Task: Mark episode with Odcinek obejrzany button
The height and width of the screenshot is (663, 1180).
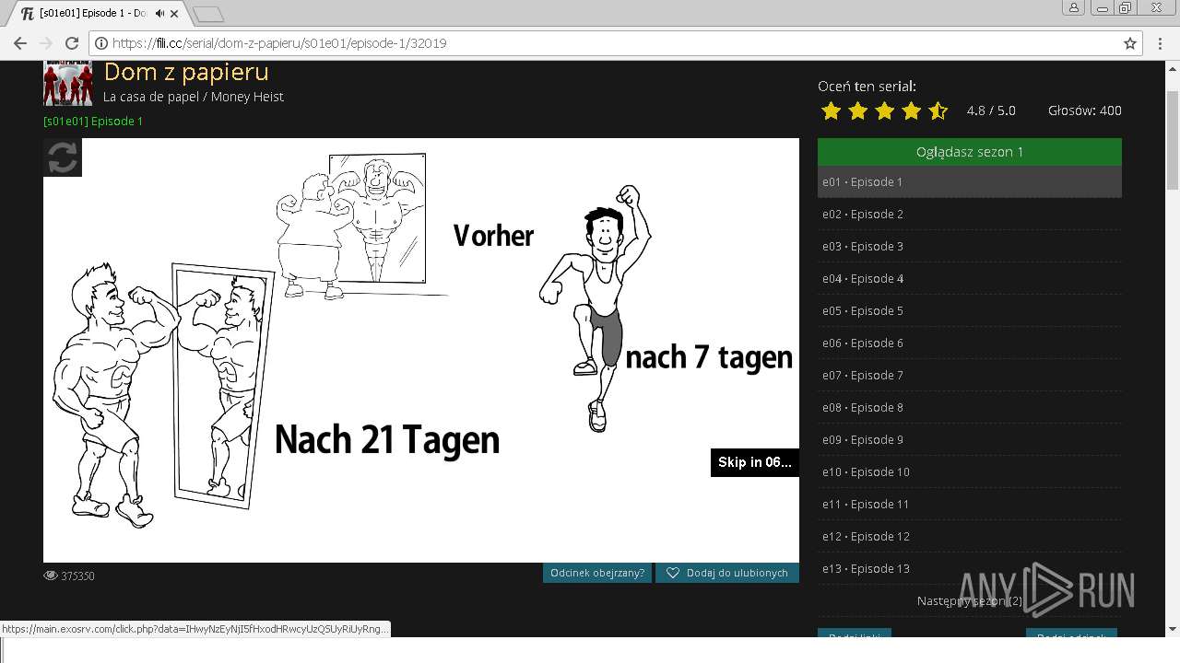Action: tap(597, 573)
